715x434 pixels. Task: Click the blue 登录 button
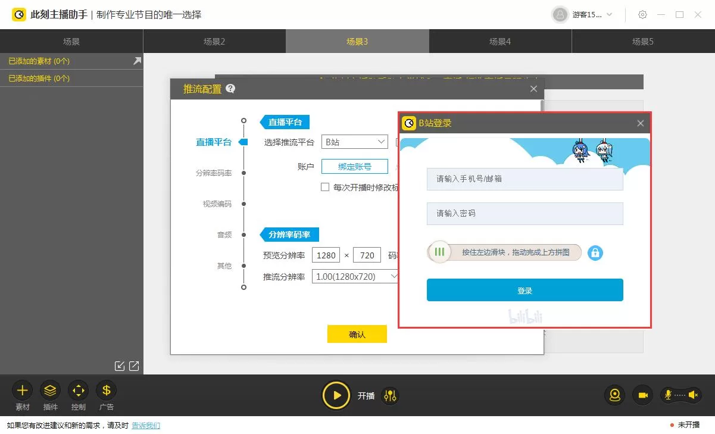(x=525, y=291)
